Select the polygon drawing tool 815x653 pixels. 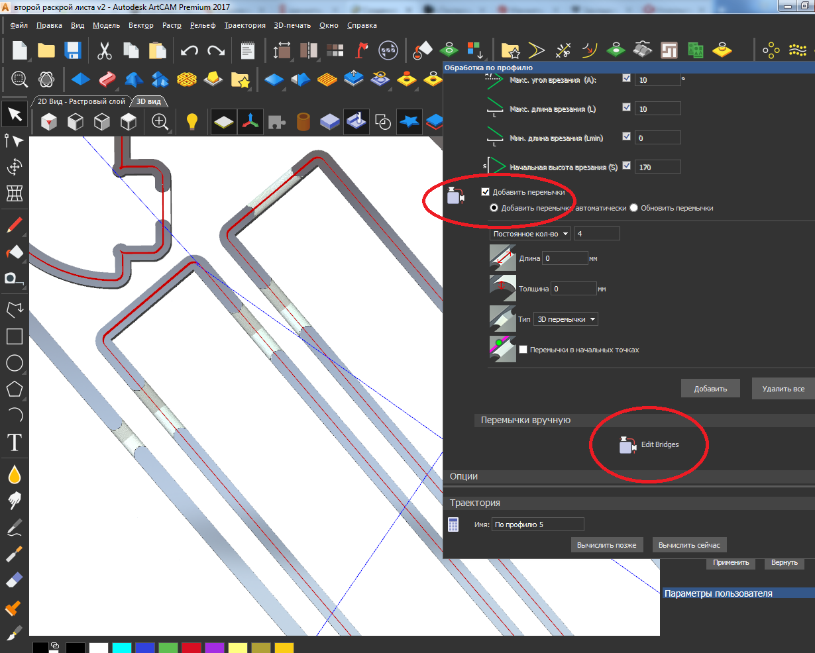tap(15, 389)
